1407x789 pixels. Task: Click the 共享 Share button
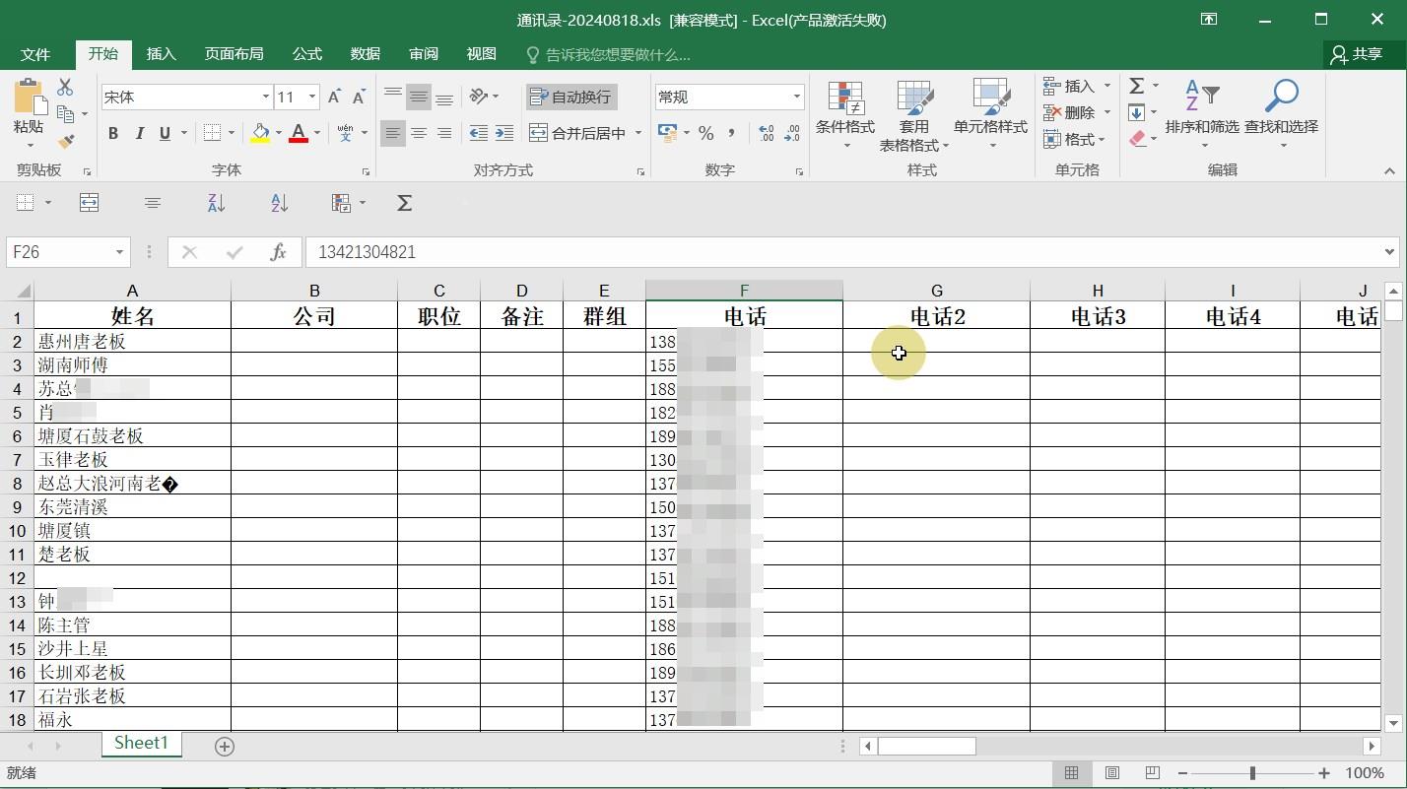(1357, 54)
